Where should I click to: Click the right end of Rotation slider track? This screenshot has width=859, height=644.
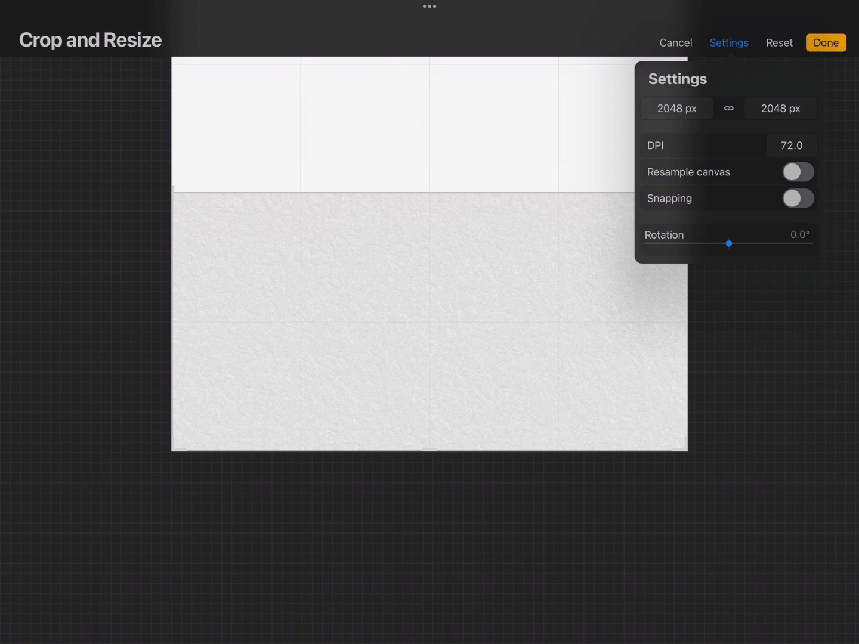[811, 244]
